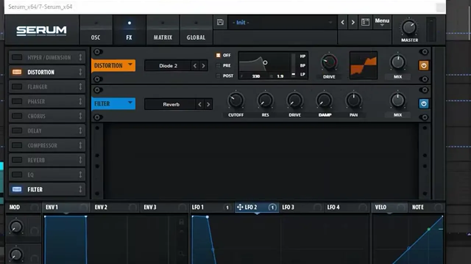The width and height of the screenshot is (471, 264).
Task: Click the reorder arrows on Compressor row
Action: click(80, 146)
